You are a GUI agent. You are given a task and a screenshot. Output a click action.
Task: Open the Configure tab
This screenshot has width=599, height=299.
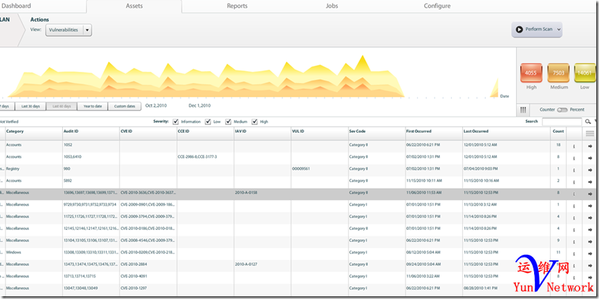pyautogui.click(x=437, y=6)
